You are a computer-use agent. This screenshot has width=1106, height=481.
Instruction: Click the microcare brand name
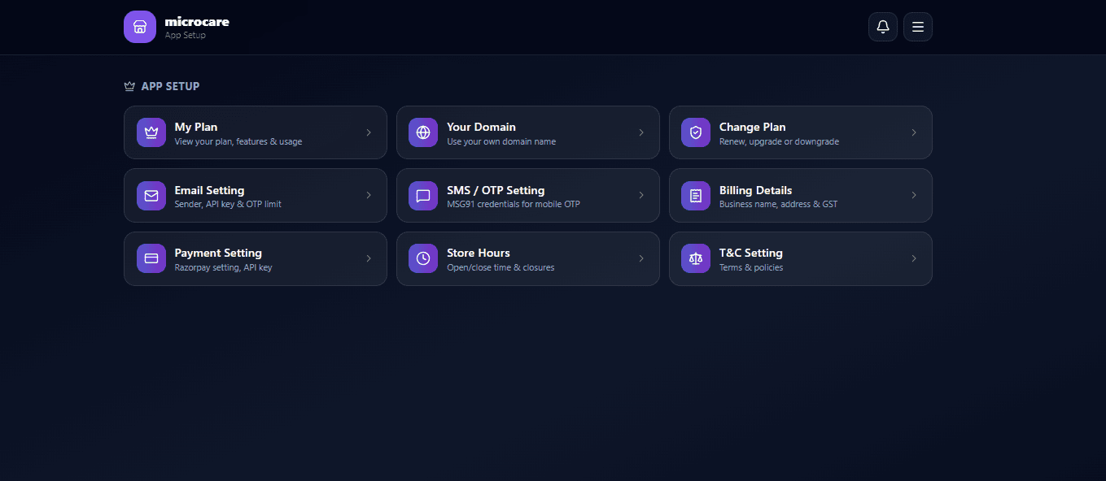tap(197, 22)
